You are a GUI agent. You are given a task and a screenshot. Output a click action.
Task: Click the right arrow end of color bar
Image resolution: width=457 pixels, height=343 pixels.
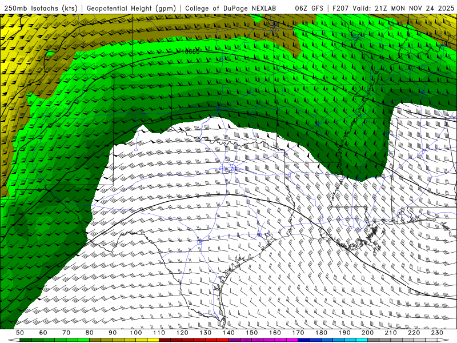coord(443,340)
